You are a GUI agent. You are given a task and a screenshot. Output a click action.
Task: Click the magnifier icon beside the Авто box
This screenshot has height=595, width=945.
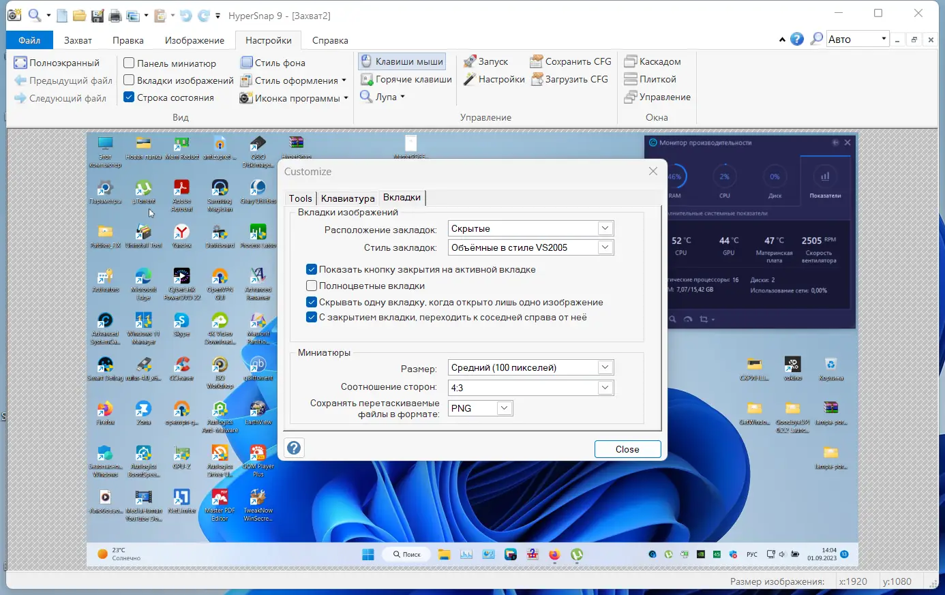click(816, 39)
